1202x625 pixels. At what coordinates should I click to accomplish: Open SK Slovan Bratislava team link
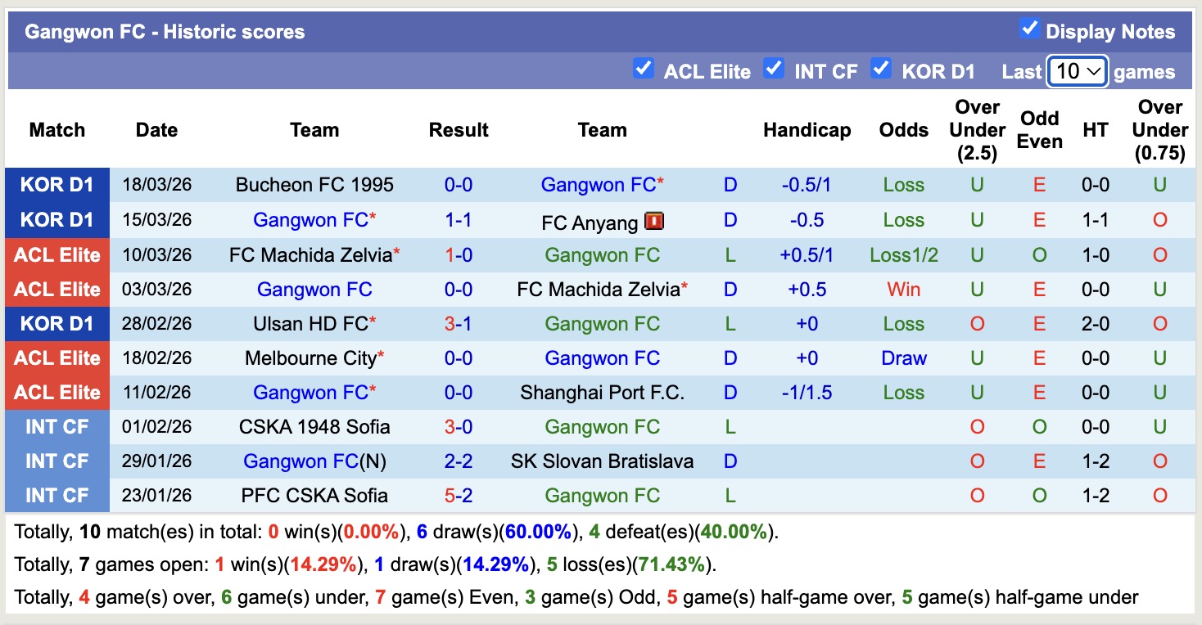(602, 461)
